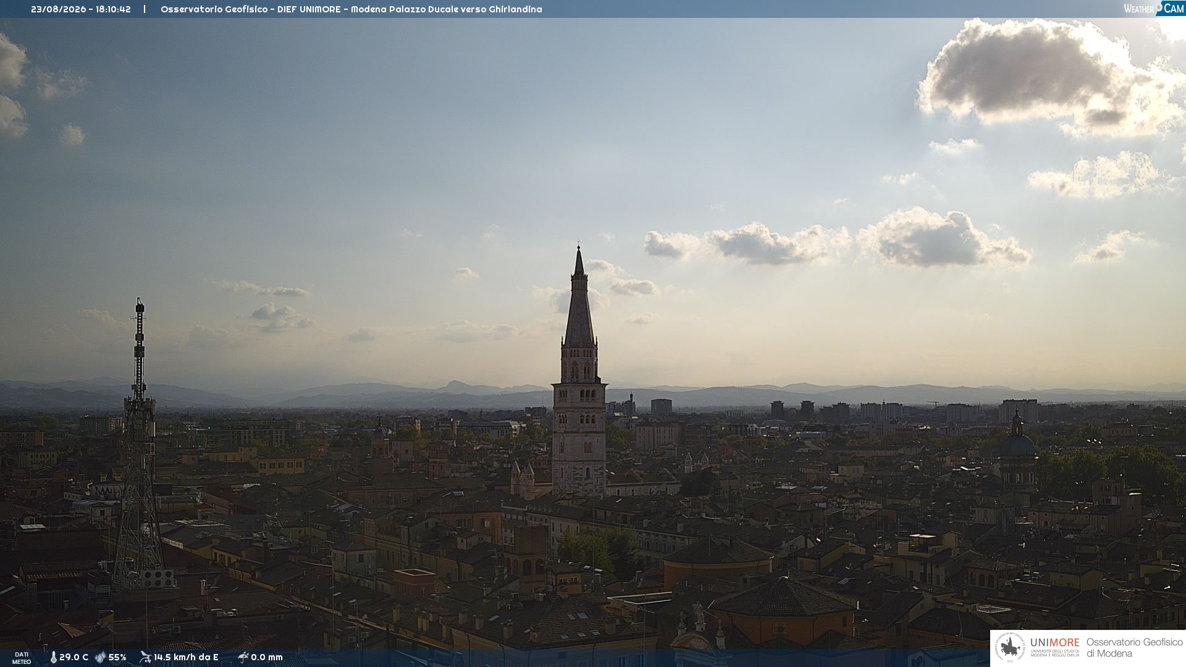Open the UNIMORE wordmark link
The height and width of the screenshot is (667, 1186).
pyautogui.click(x=1054, y=642)
